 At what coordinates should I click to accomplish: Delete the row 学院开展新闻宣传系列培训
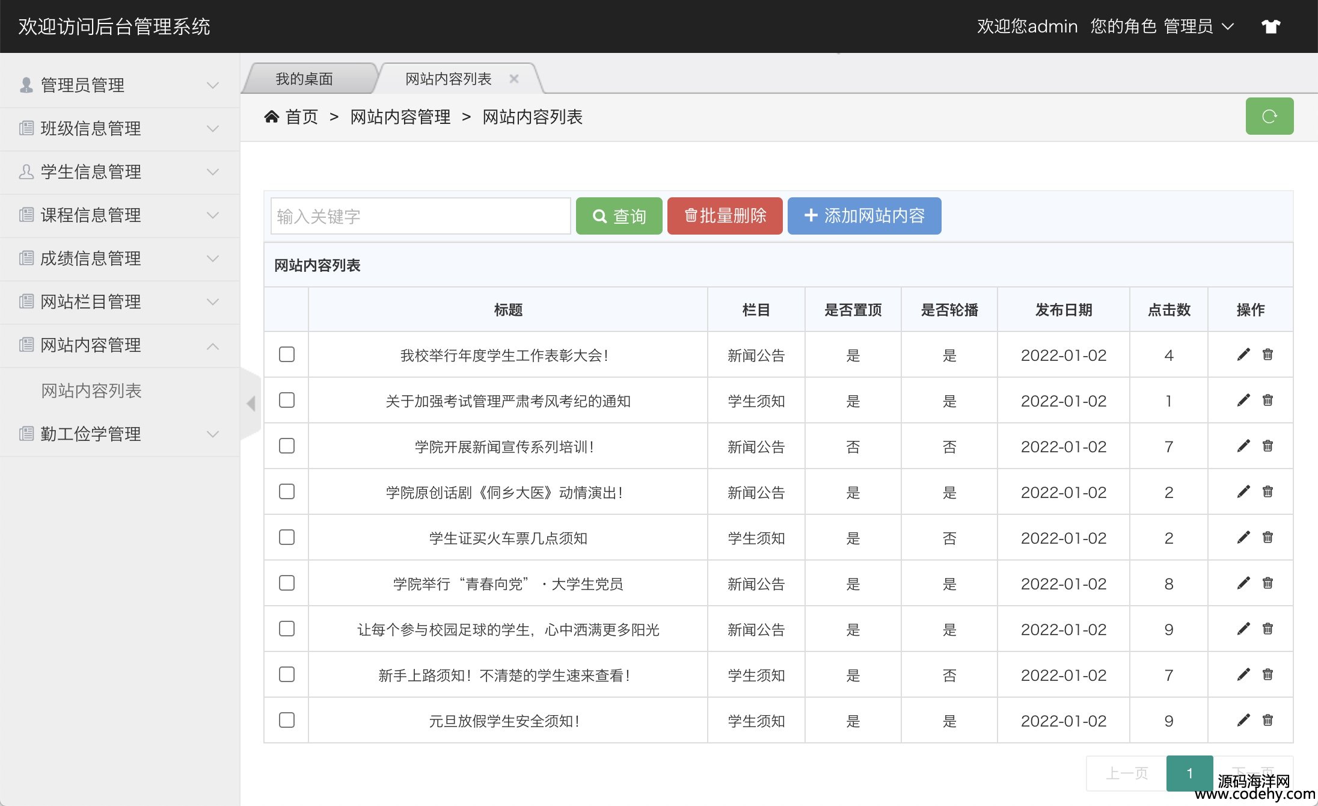pos(1267,446)
